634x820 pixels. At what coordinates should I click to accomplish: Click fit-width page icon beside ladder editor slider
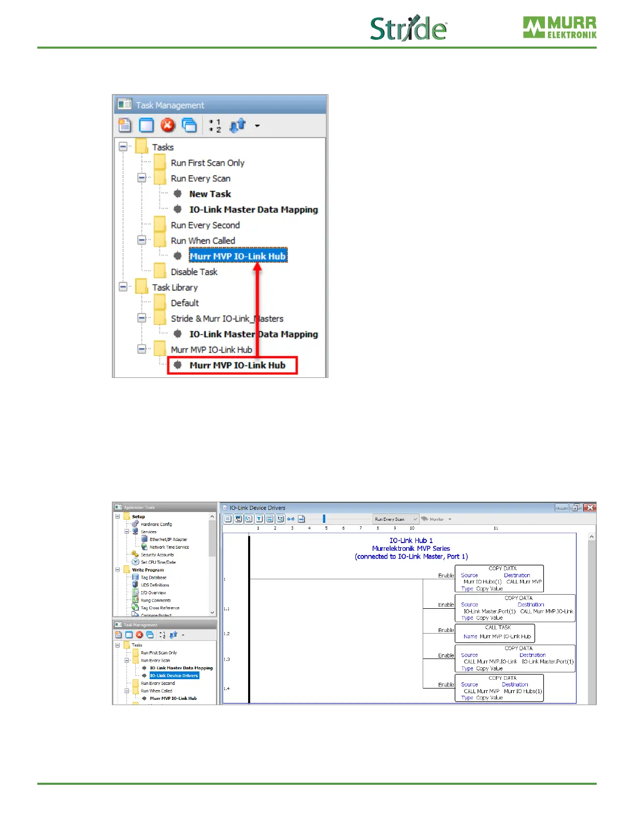click(x=301, y=519)
